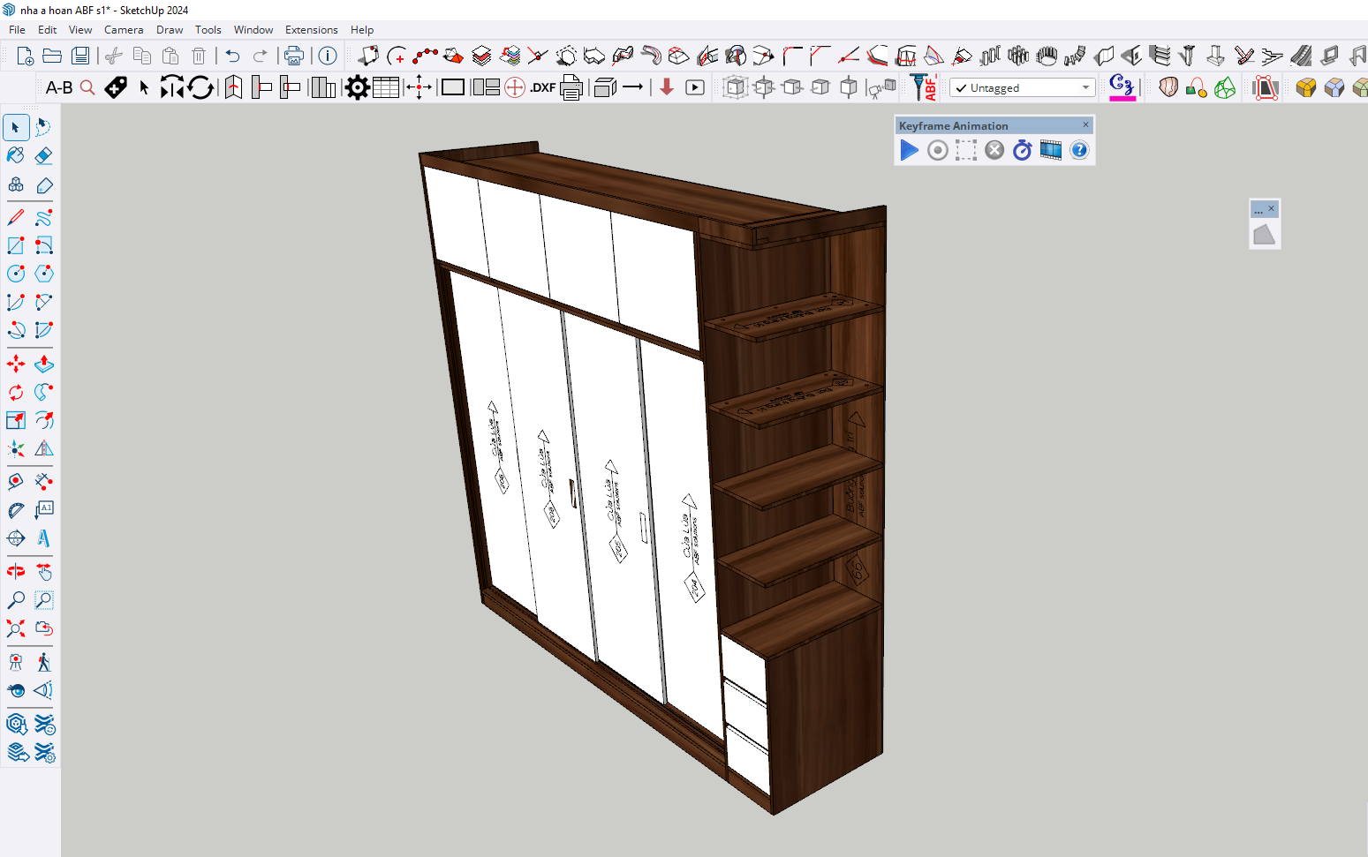Click the DXF export icon
This screenshot has height=857, width=1368.
click(x=543, y=87)
